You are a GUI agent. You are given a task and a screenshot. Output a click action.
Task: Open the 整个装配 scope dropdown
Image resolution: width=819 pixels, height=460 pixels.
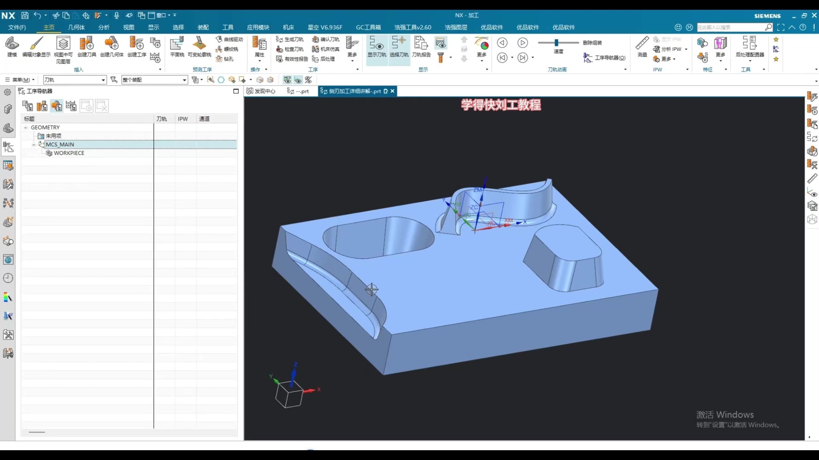coord(184,80)
